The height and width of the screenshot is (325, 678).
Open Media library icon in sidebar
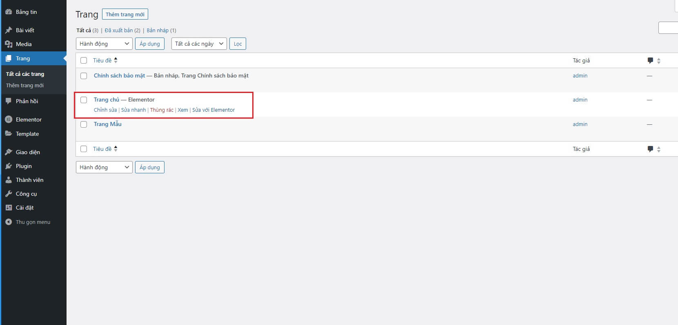click(9, 44)
